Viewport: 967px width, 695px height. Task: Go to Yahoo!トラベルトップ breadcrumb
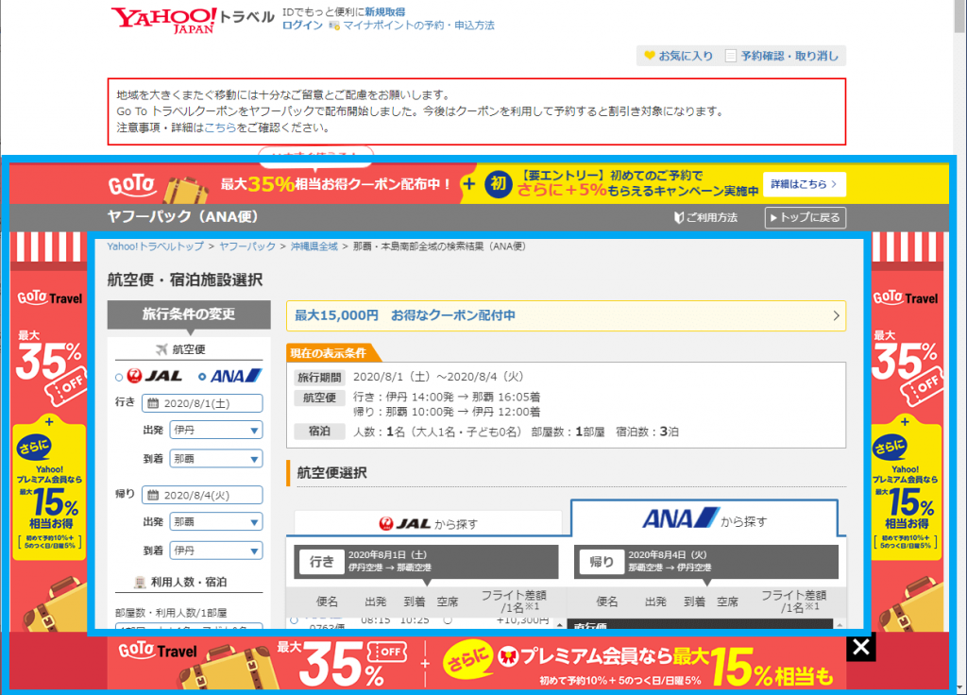click(156, 246)
